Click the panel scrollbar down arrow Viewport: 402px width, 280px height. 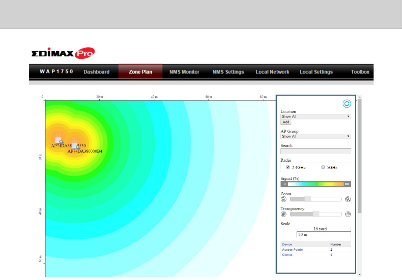pos(360,275)
